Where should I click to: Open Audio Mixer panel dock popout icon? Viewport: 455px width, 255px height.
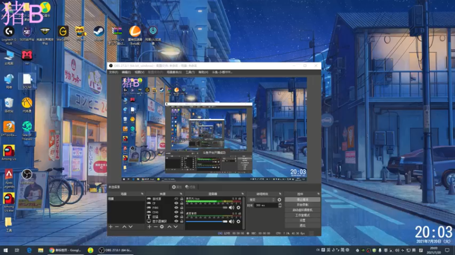(x=243, y=194)
